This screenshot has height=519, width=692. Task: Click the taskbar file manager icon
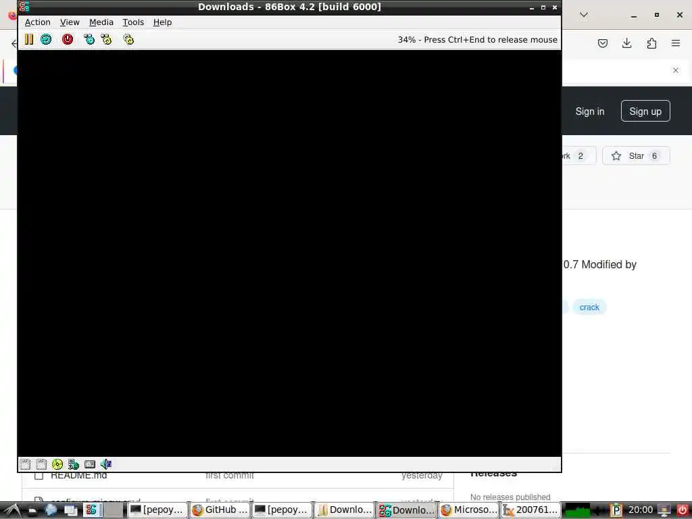click(32, 511)
